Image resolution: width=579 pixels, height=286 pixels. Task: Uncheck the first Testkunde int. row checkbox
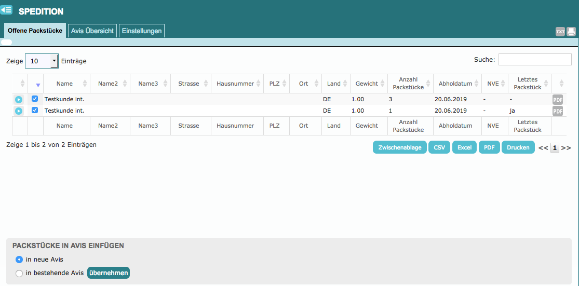coord(35,99)
